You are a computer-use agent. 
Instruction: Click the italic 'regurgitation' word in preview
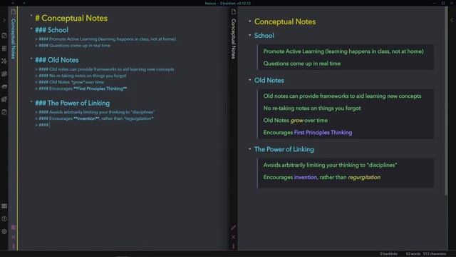(x=364, y=177)
